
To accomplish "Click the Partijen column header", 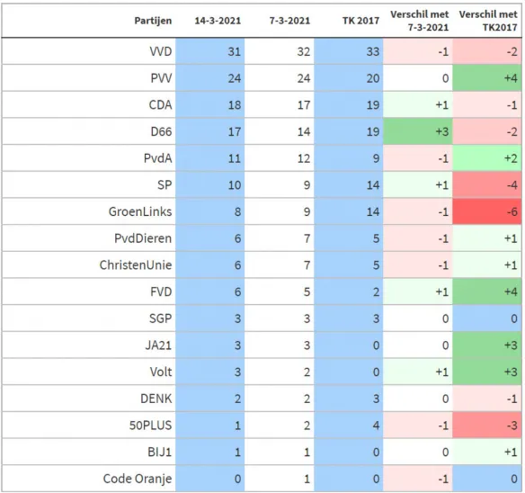I will click(x=153, y=21).
